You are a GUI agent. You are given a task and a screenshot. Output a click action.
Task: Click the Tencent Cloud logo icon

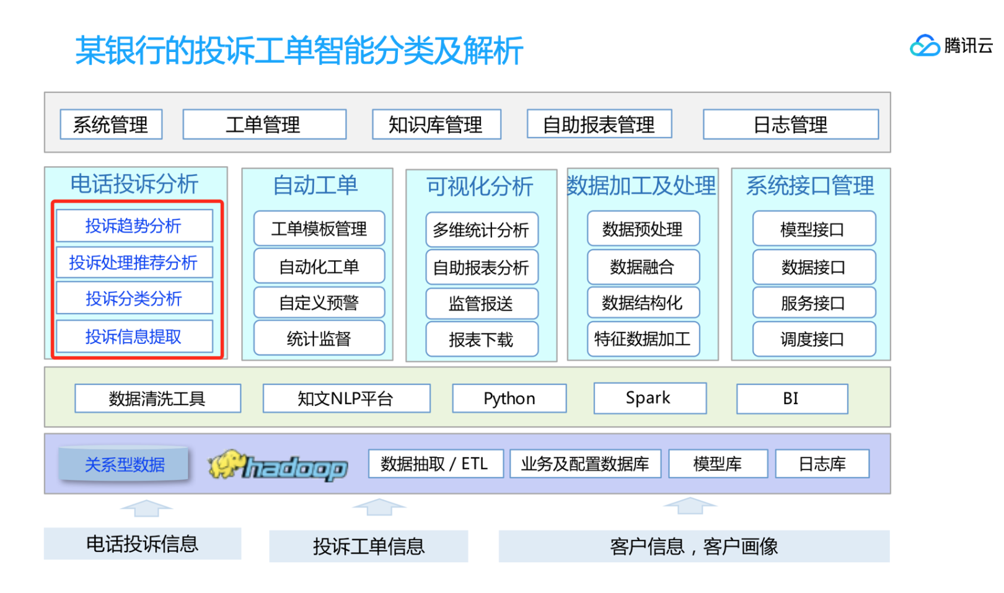[924, 45]
